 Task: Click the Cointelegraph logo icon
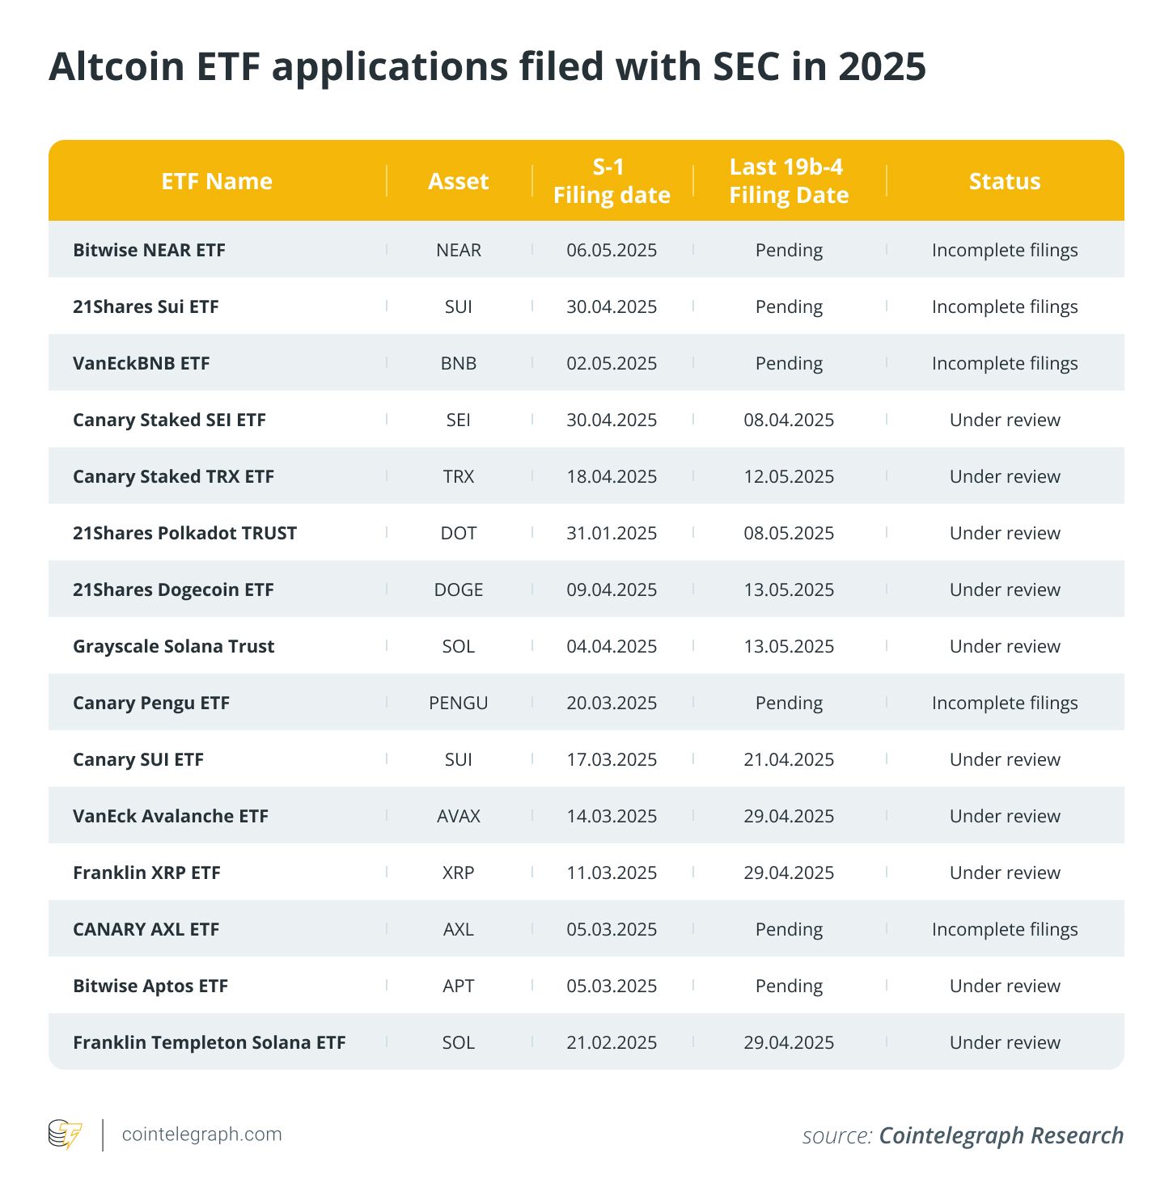coord(65,1135)
